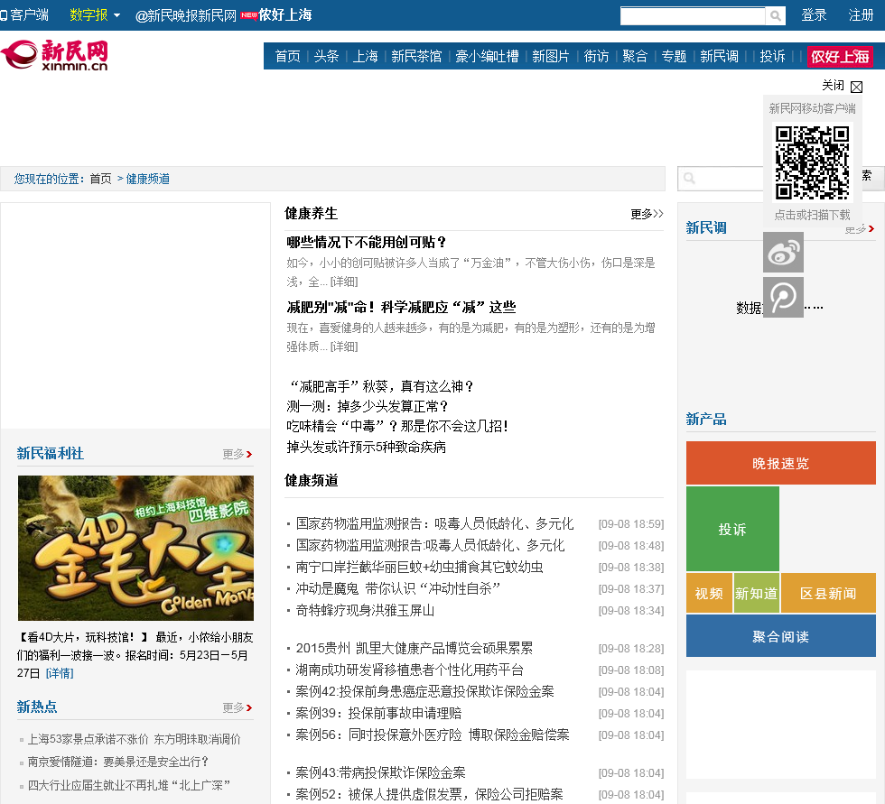The width and height of the screenshot is (885, 804).
Task: Expand 更多 next to 健康养生 heading
Action: pos(647,214)
